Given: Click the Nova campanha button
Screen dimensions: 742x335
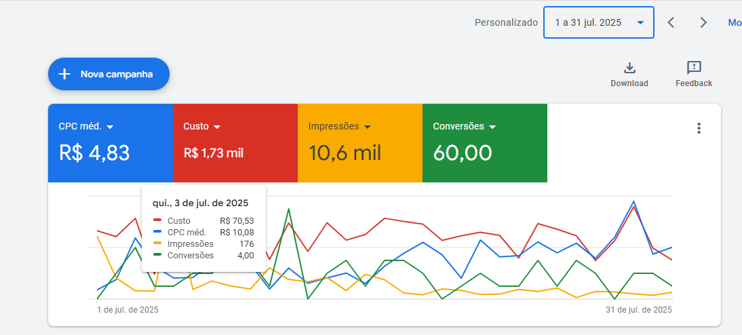Looking at the screenshot, I should click(109, 74).
